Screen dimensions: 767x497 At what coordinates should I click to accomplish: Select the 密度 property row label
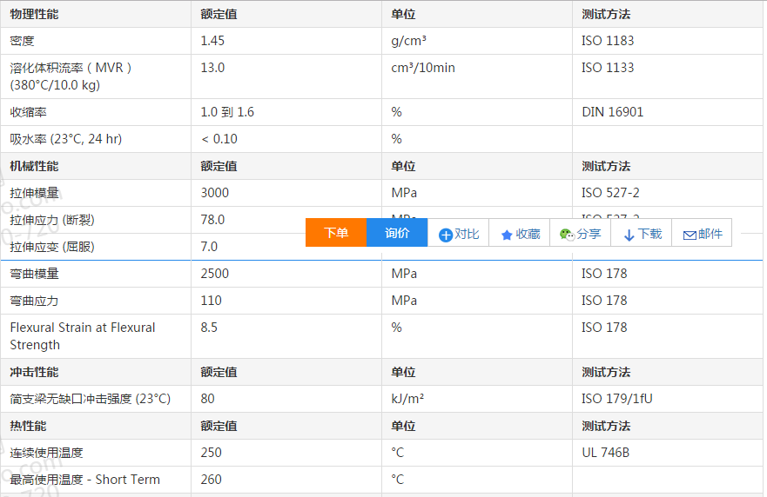(x=22, y=41)
